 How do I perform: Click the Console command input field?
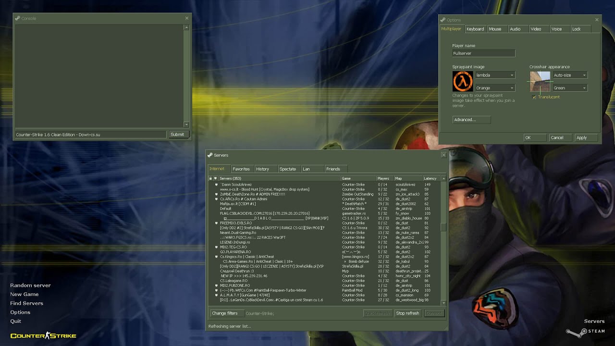click(91, 135)
